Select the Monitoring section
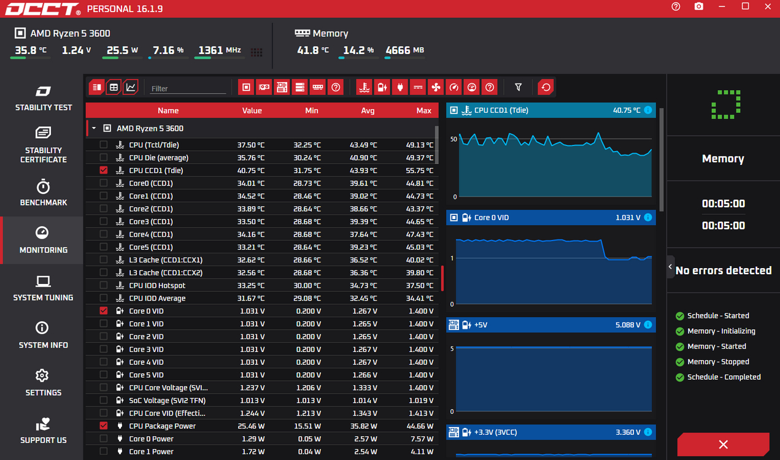 pyautogui.click(x=43, y=240)
